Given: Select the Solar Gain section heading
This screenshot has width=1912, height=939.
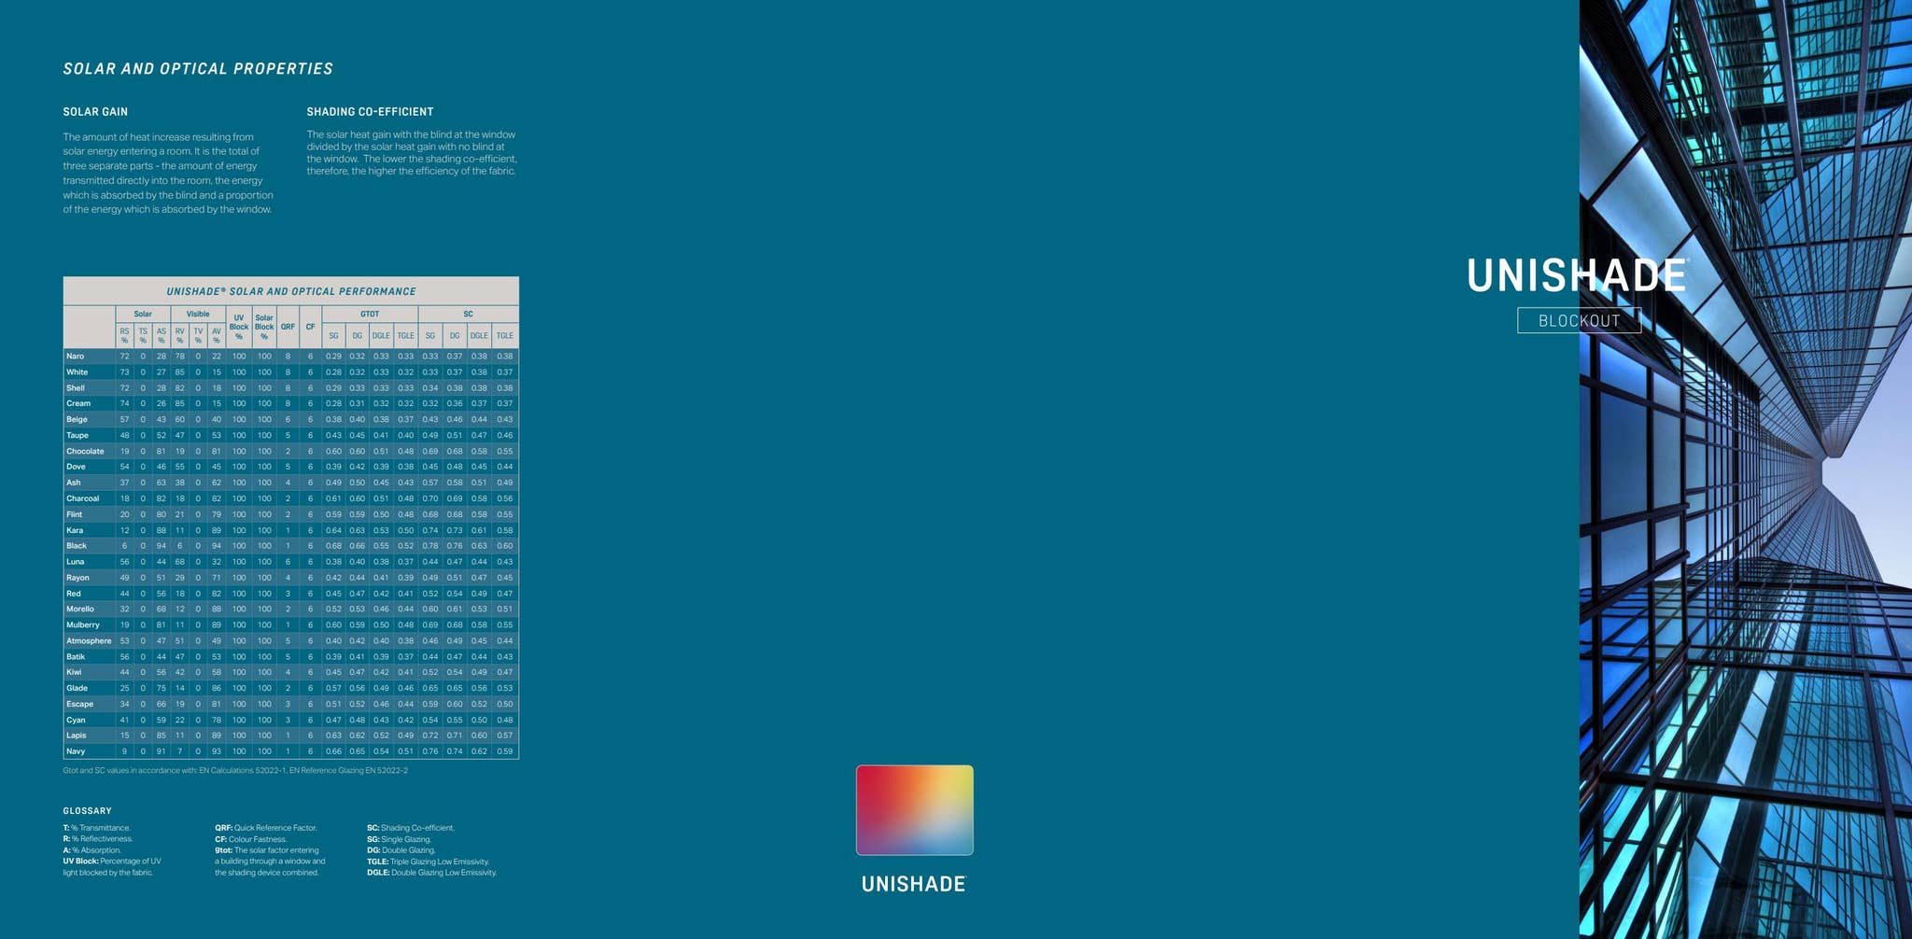Looking at the screenshot, I should pos(95,112).
